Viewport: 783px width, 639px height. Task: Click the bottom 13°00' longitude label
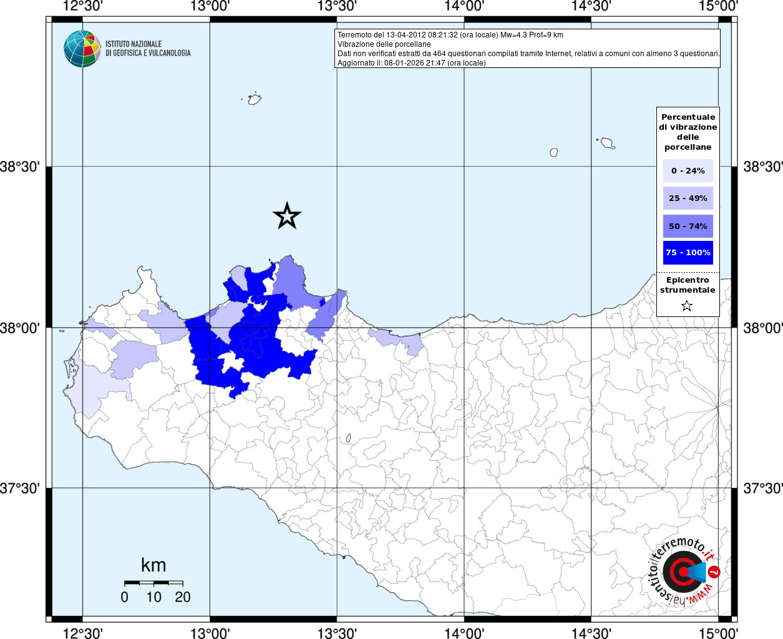point(210,633)
